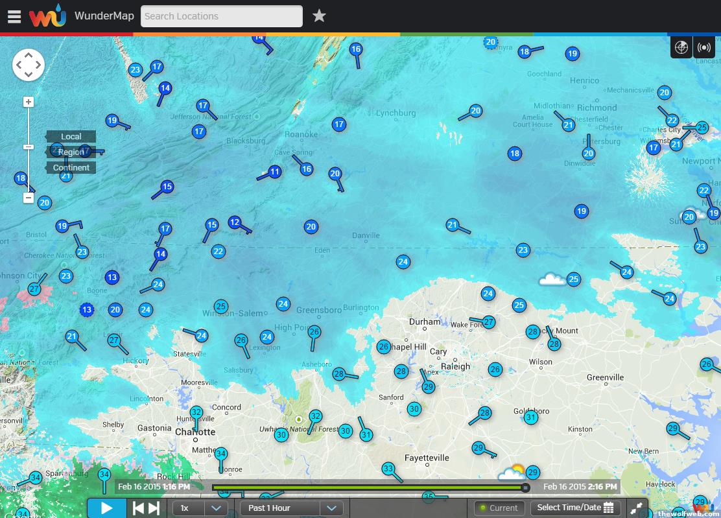Open the hamburger menu

14,16
